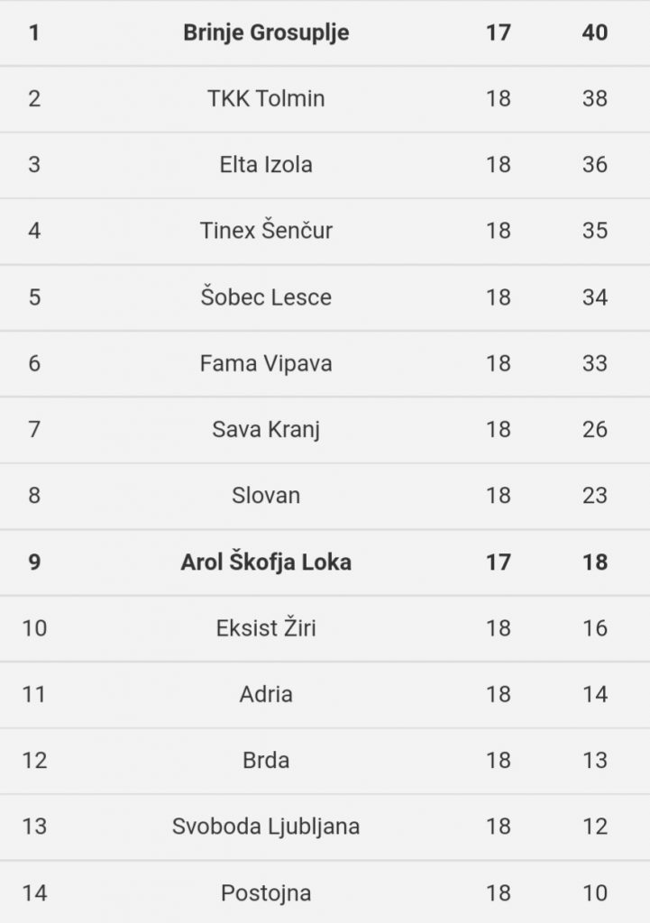Open the Postojna team entry
Viewport: 650px width, 923px height.
point(266,893)
